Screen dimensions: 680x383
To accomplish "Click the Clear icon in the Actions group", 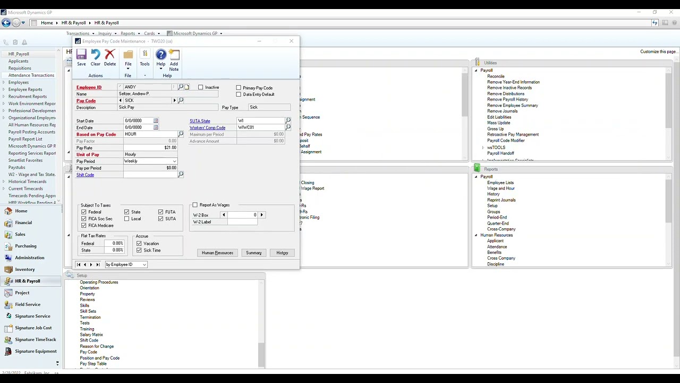I will (96, 55).
